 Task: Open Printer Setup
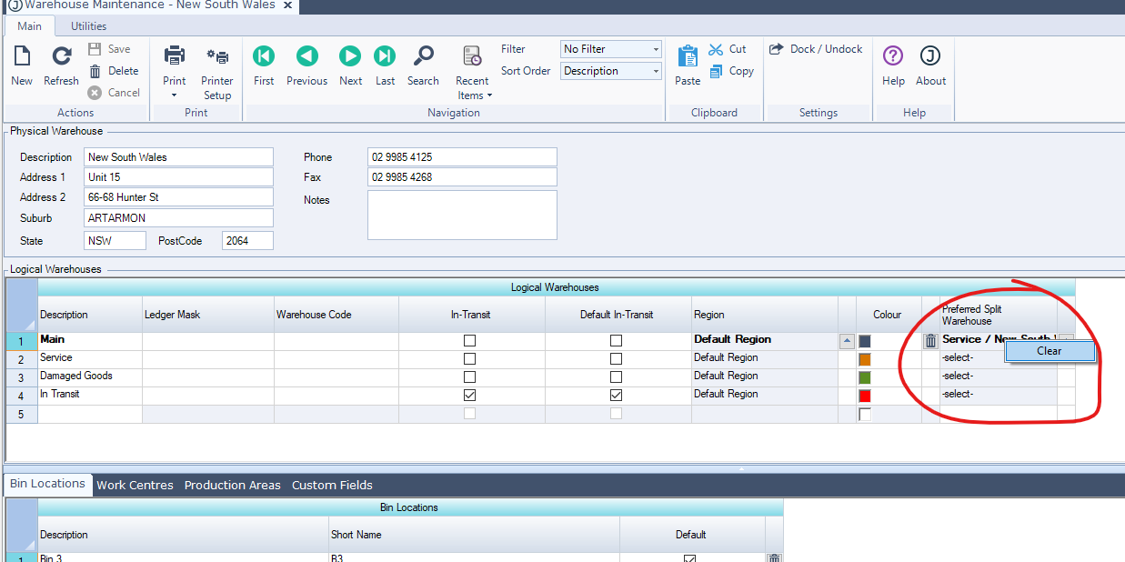tap(217, 57)
